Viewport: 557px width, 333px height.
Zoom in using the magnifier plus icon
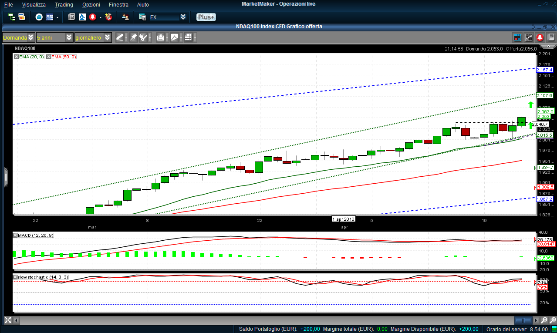tap(544, 320)
